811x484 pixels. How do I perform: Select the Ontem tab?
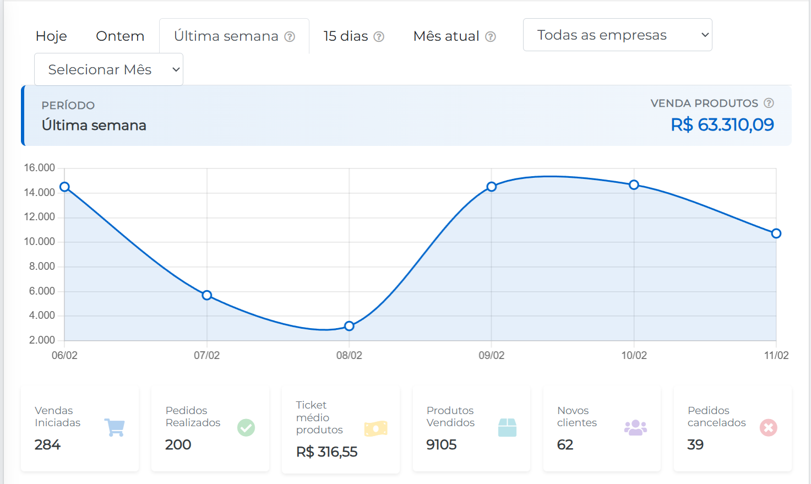pos(120,36)
